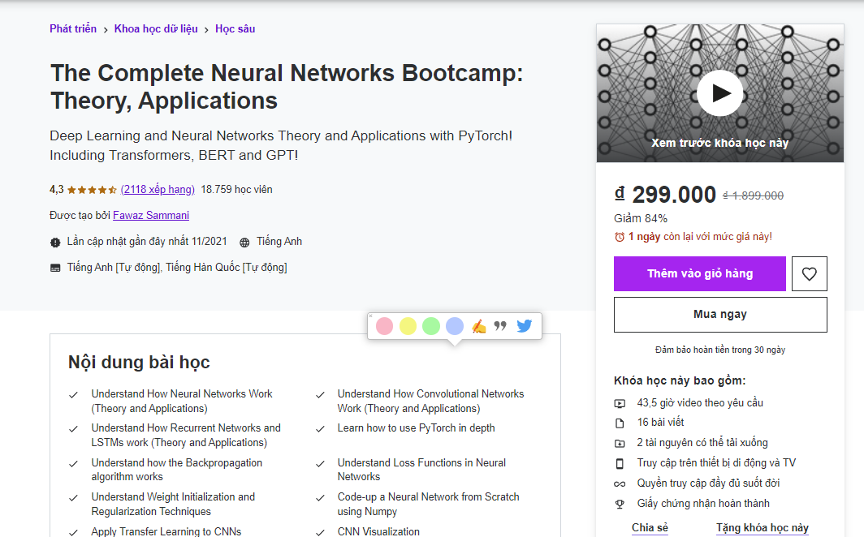Open the Chia sẻ link
Image resolution: width=864 pixels, height=537 pixels.
click(649, 526)
